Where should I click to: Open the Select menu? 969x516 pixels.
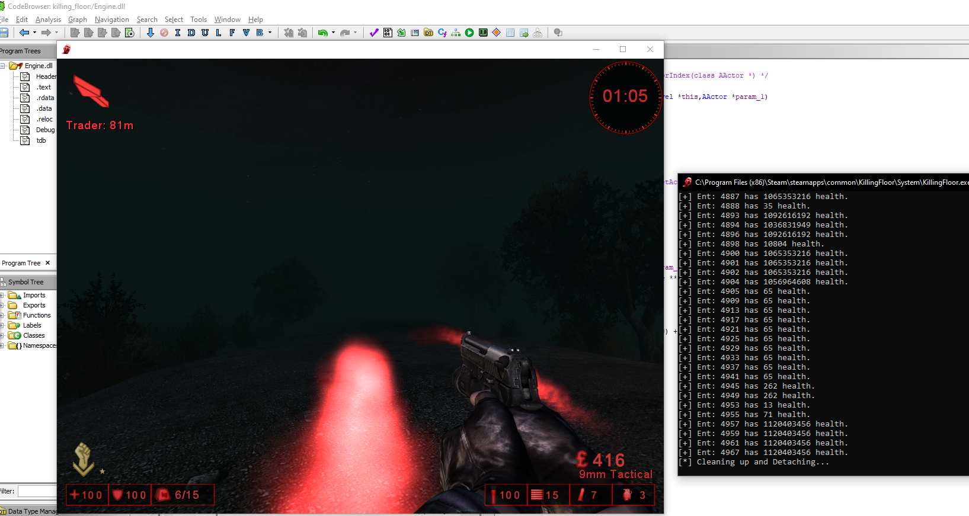tap(174, 20)
